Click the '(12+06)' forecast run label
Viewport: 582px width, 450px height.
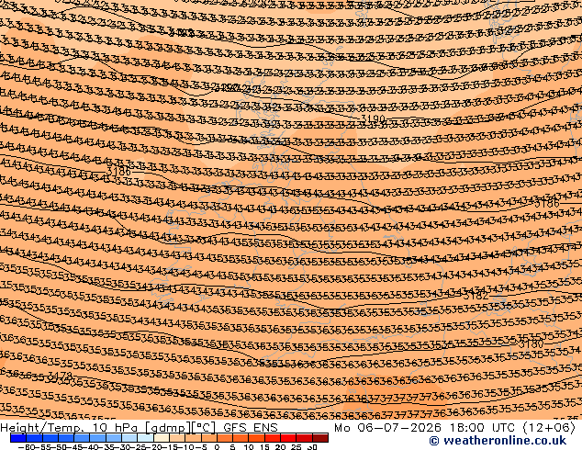pyautogui.click(x=549, y=428)
